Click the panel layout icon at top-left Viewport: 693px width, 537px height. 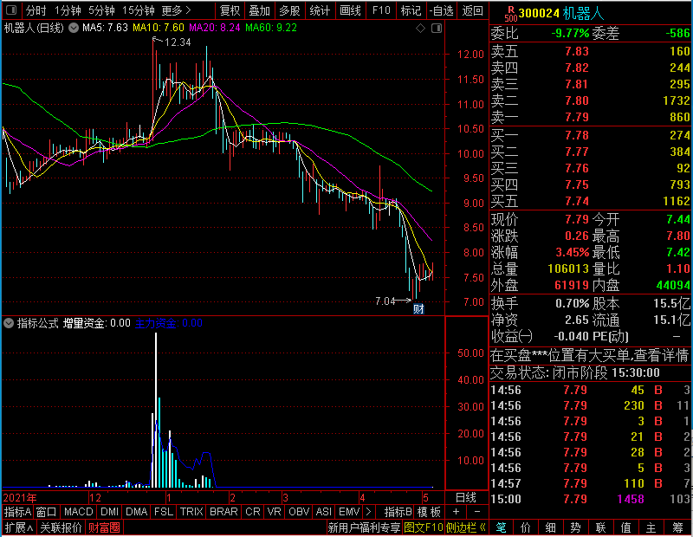(x=11, y=10)
